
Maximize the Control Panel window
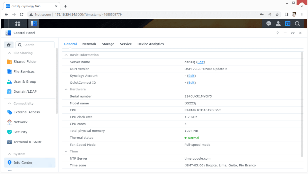click(293, 33)
